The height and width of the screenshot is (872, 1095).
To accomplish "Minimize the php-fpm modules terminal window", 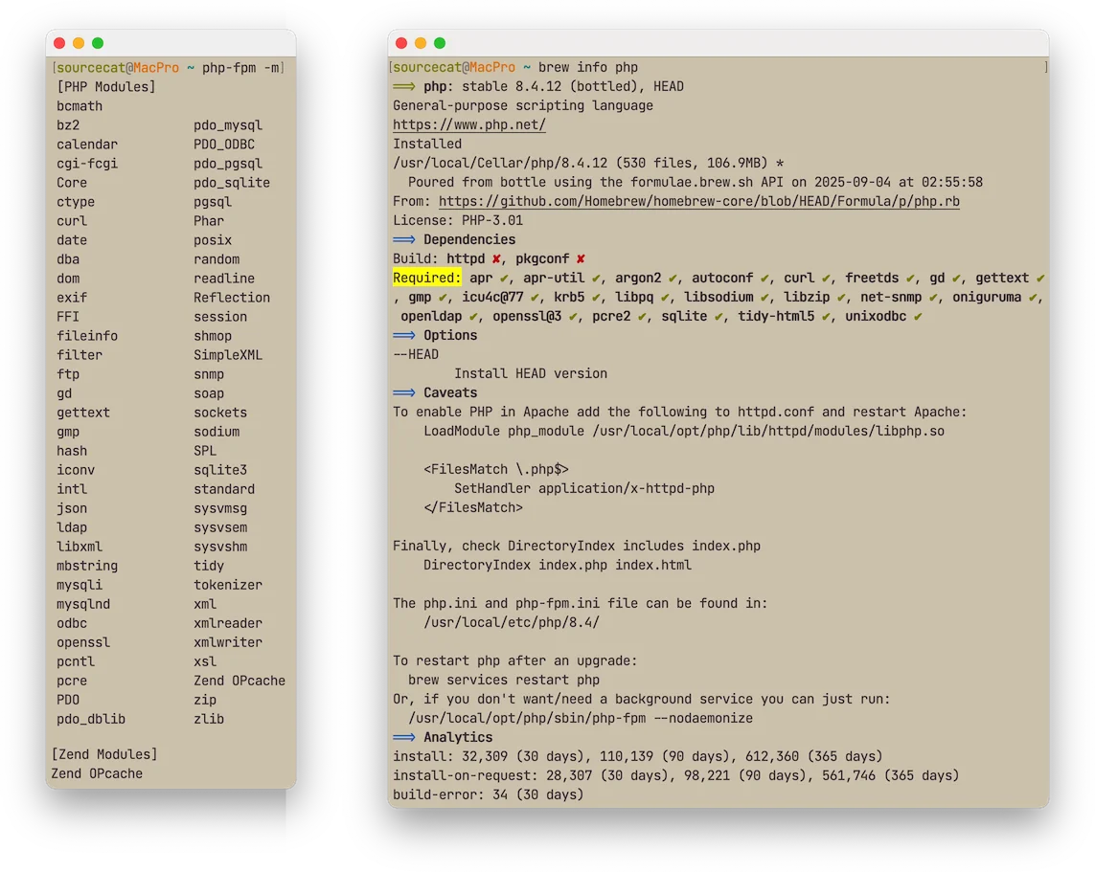I will coord(79,43).
